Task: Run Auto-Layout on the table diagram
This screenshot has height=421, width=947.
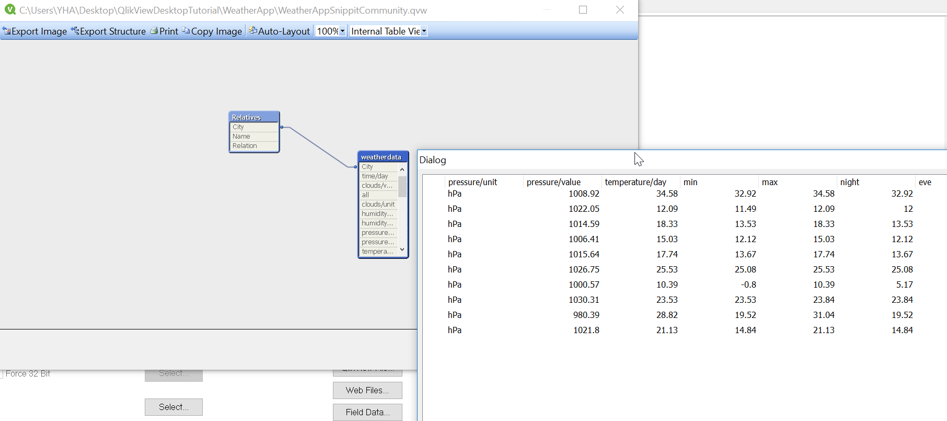Action: click(280, 31)
